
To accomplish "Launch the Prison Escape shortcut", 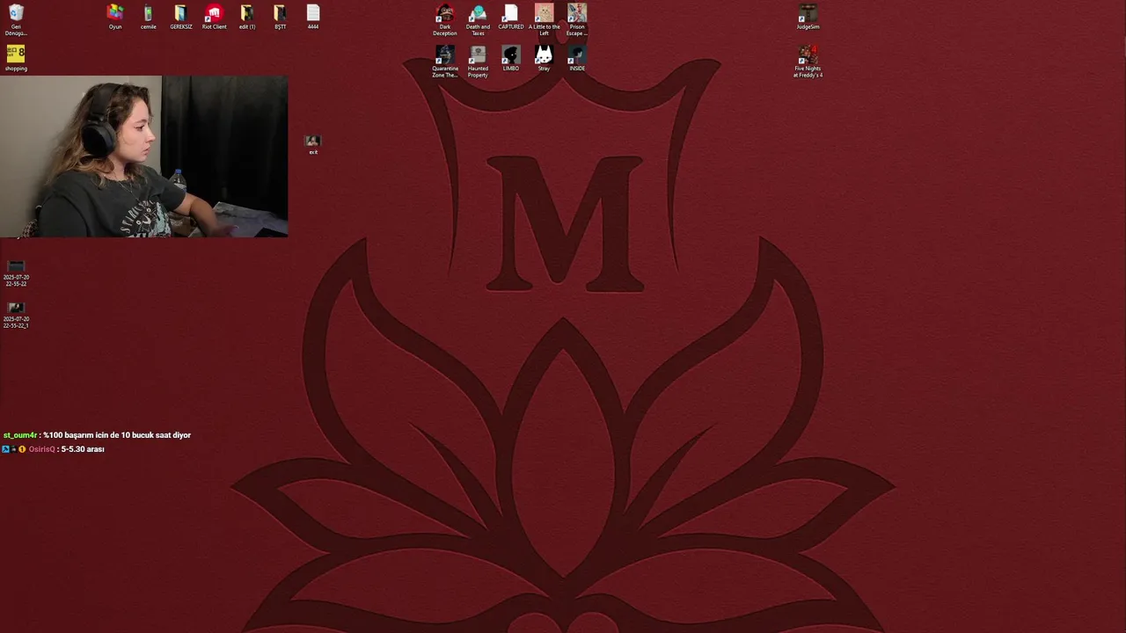I will tap(577, 19).
